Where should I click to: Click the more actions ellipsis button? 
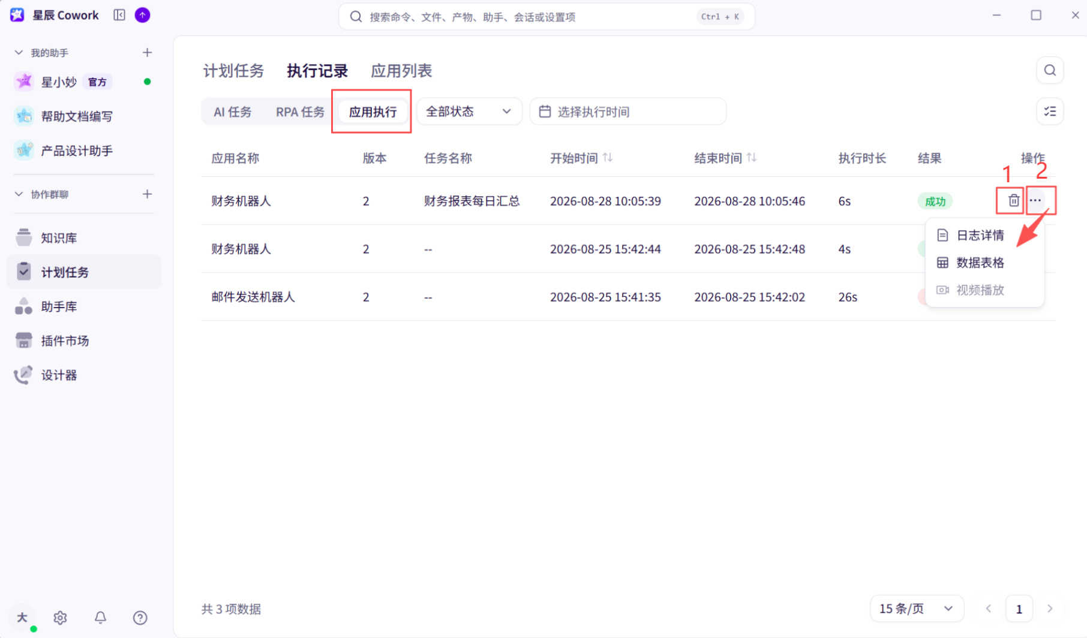click(1035, 201)
